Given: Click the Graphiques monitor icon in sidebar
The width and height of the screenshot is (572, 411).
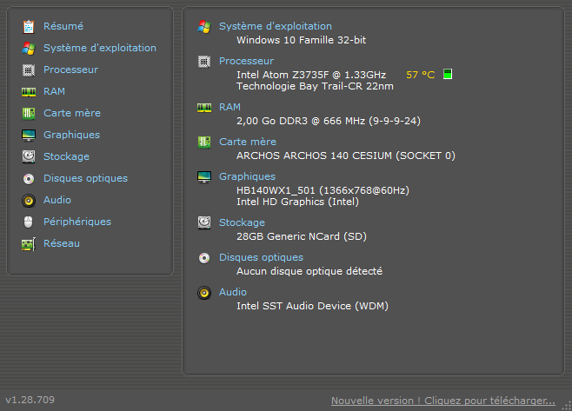Looking at the screenshot, I should tap(29, 136).
